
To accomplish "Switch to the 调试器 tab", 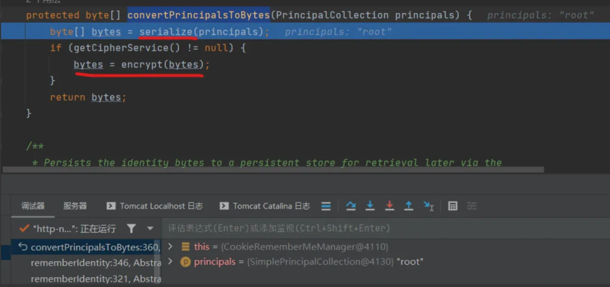I will coord(33,206).
